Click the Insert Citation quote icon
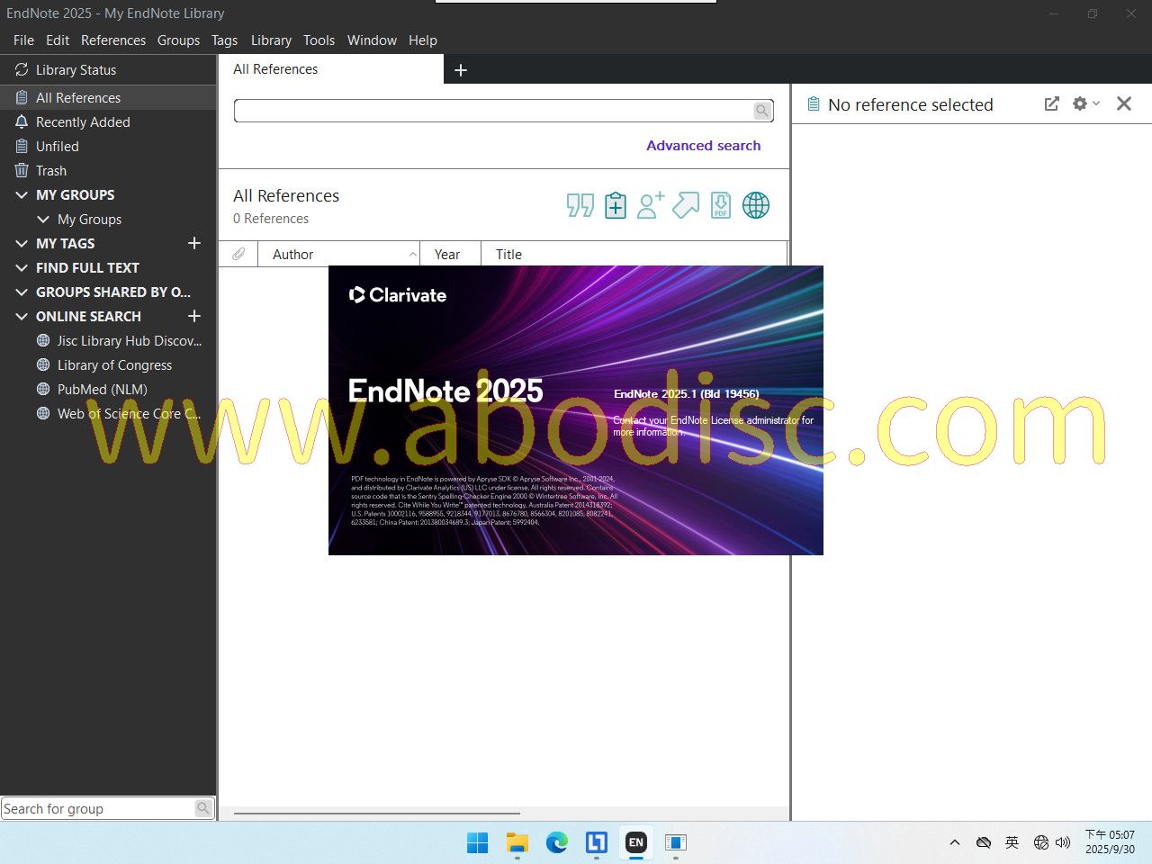The width and height of the screenshot is (1152, 864). (580, 205)
